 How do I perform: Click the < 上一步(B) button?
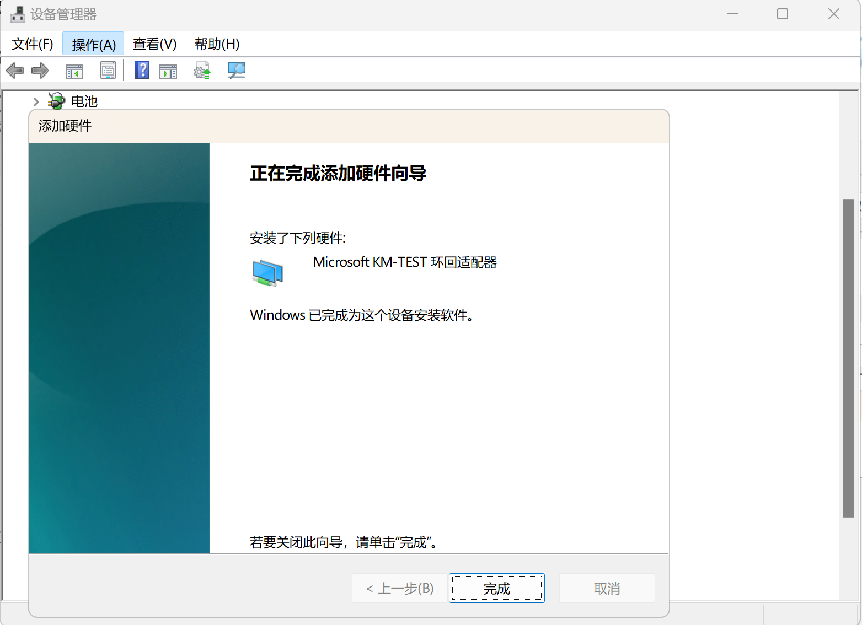400,588
